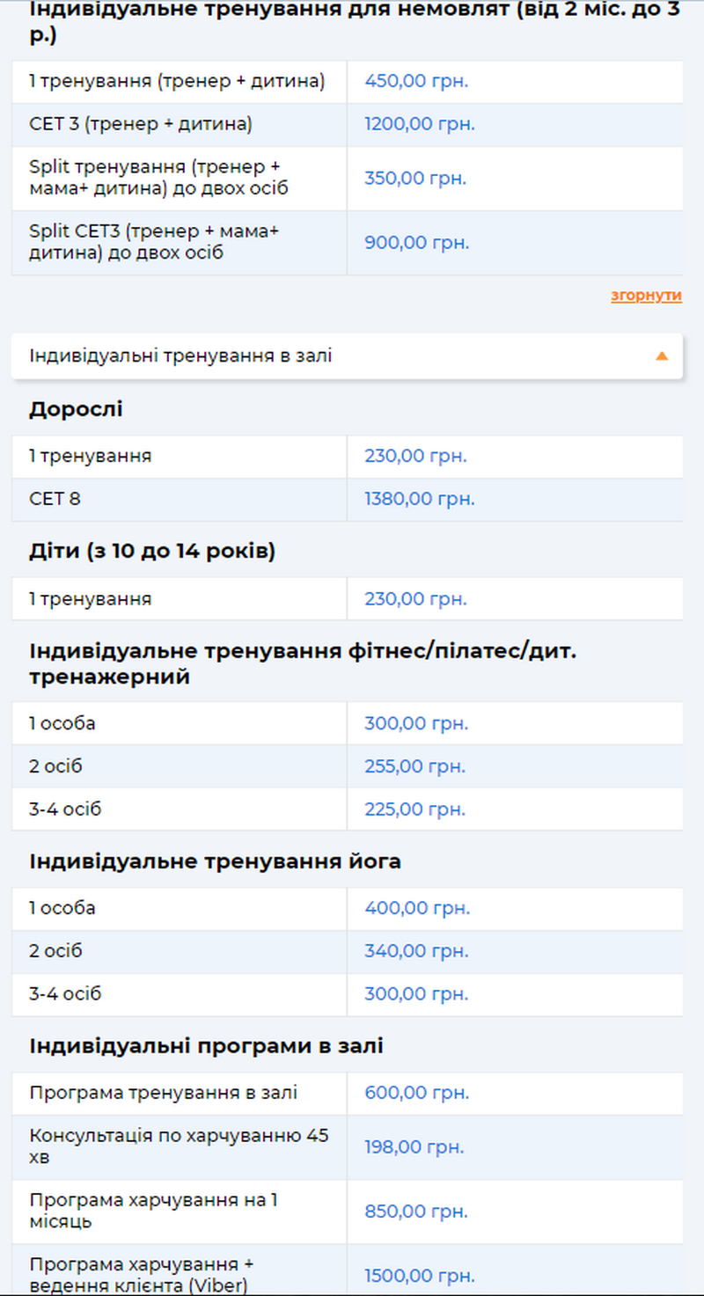
Task: Click the orange "згорнути" collapse link
Action: tap(646, 296)
